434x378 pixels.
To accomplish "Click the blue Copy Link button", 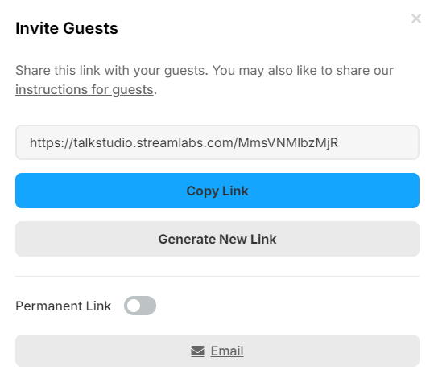I will pos(217,191).
